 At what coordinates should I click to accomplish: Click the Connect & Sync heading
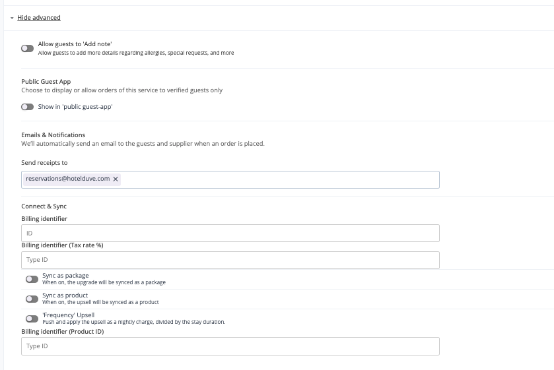[x=44, y=206]
